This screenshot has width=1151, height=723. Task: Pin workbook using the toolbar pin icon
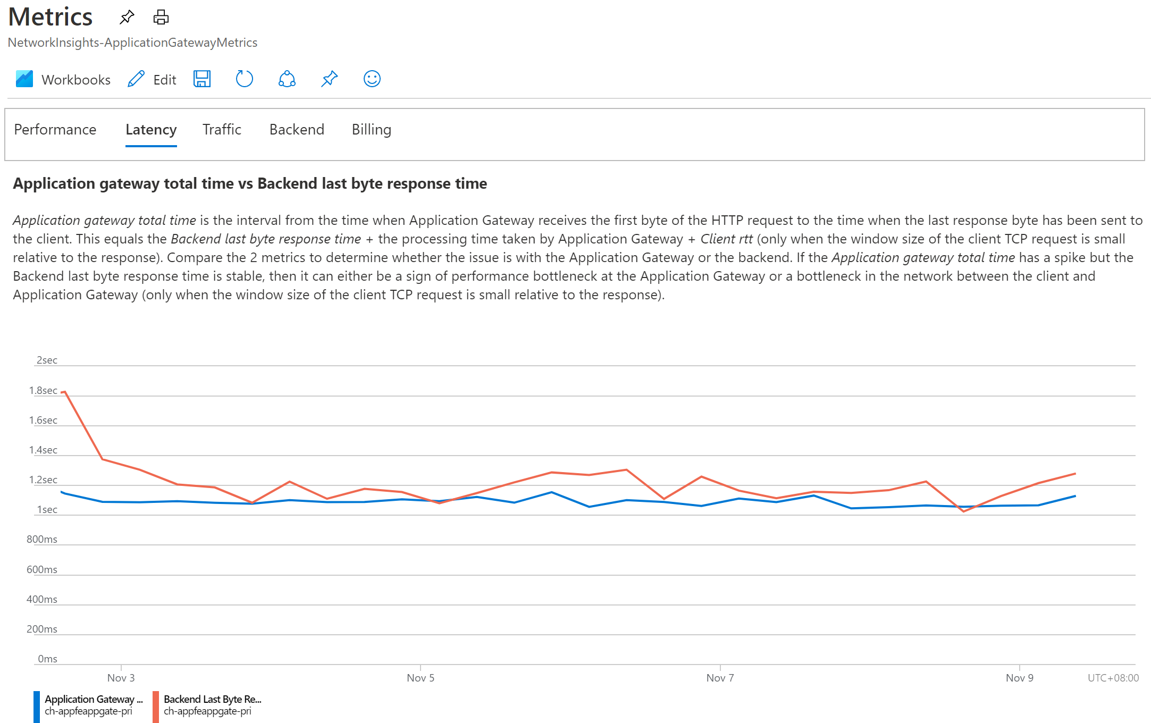(329, 79)
